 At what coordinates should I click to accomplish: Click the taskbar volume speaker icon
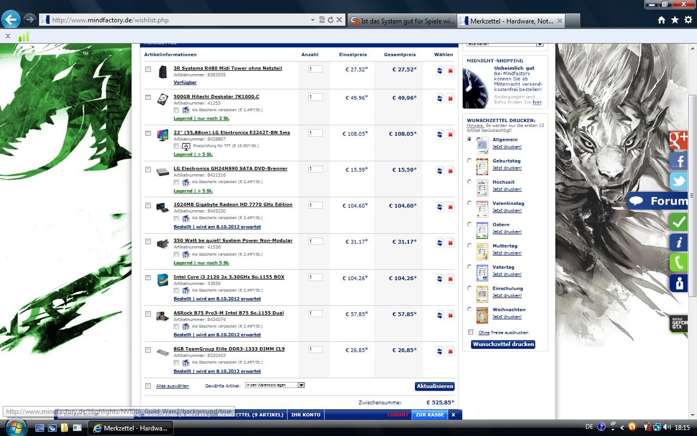[666, 427]
